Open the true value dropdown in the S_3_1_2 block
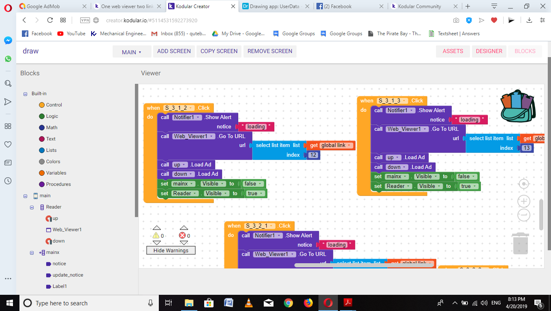 click(x=256, y=193)
